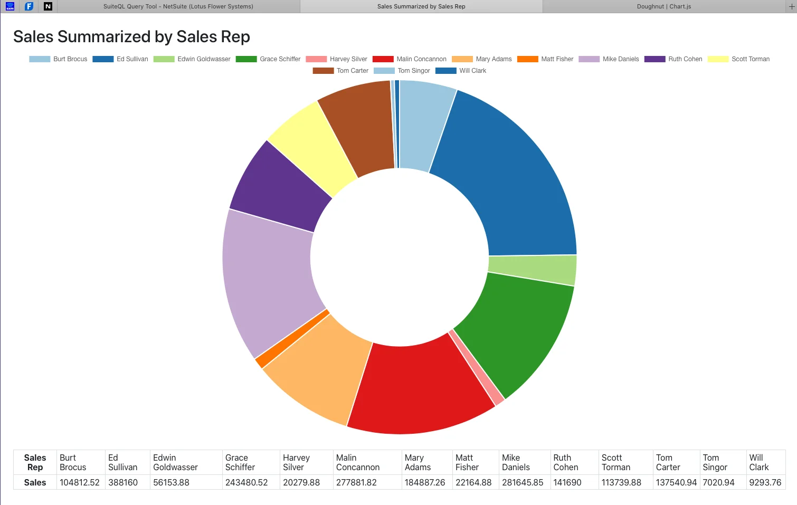
Task: Toggle Will Clark legend label
Action: coord(473,71)
